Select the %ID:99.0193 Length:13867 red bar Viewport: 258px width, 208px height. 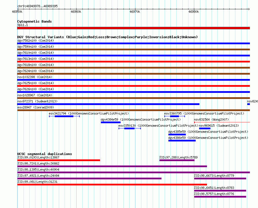(59, 160)
